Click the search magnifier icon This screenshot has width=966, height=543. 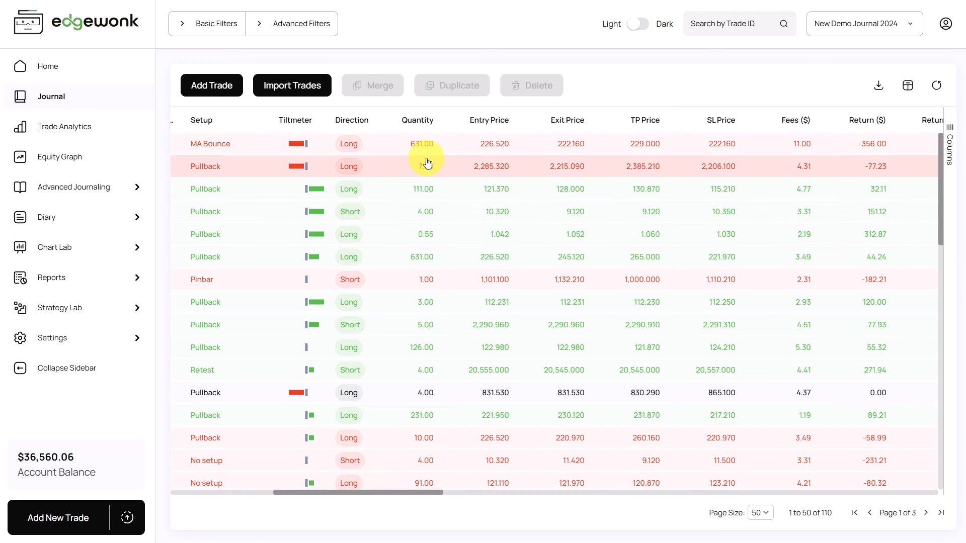click(783, 24)
